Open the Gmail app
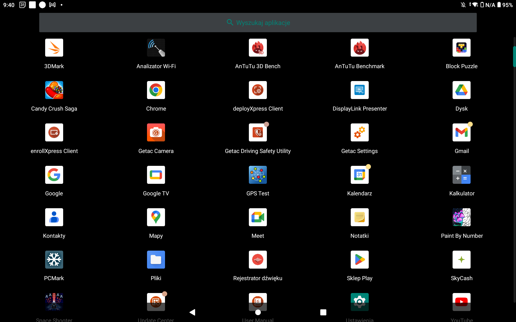The width and height of the screenshot is (516, 322). [x=461, y=133]
